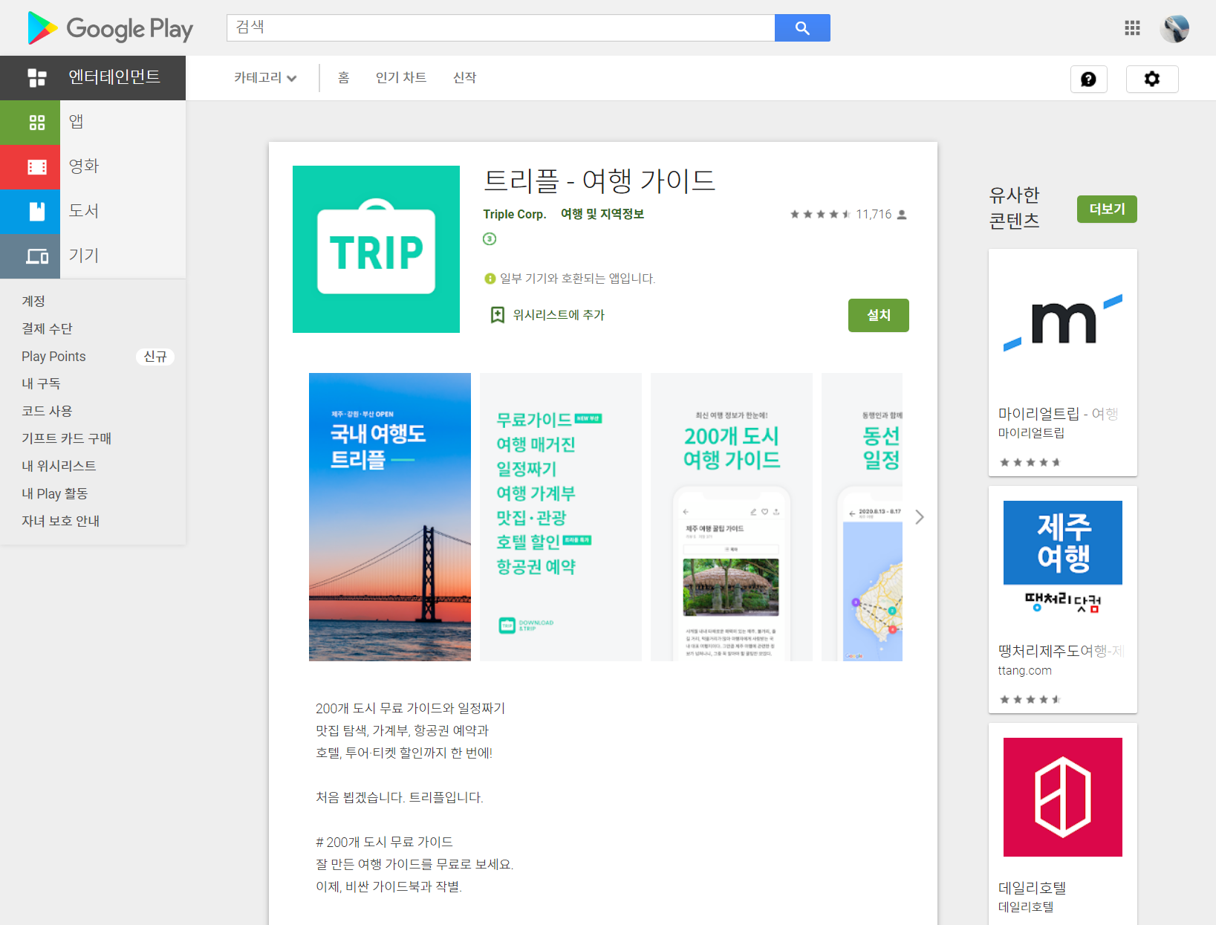The width and height of the screenshot is (1216, 925).
Task: Open the 기프트 카드 구매 link
Action: coord(66,438)
